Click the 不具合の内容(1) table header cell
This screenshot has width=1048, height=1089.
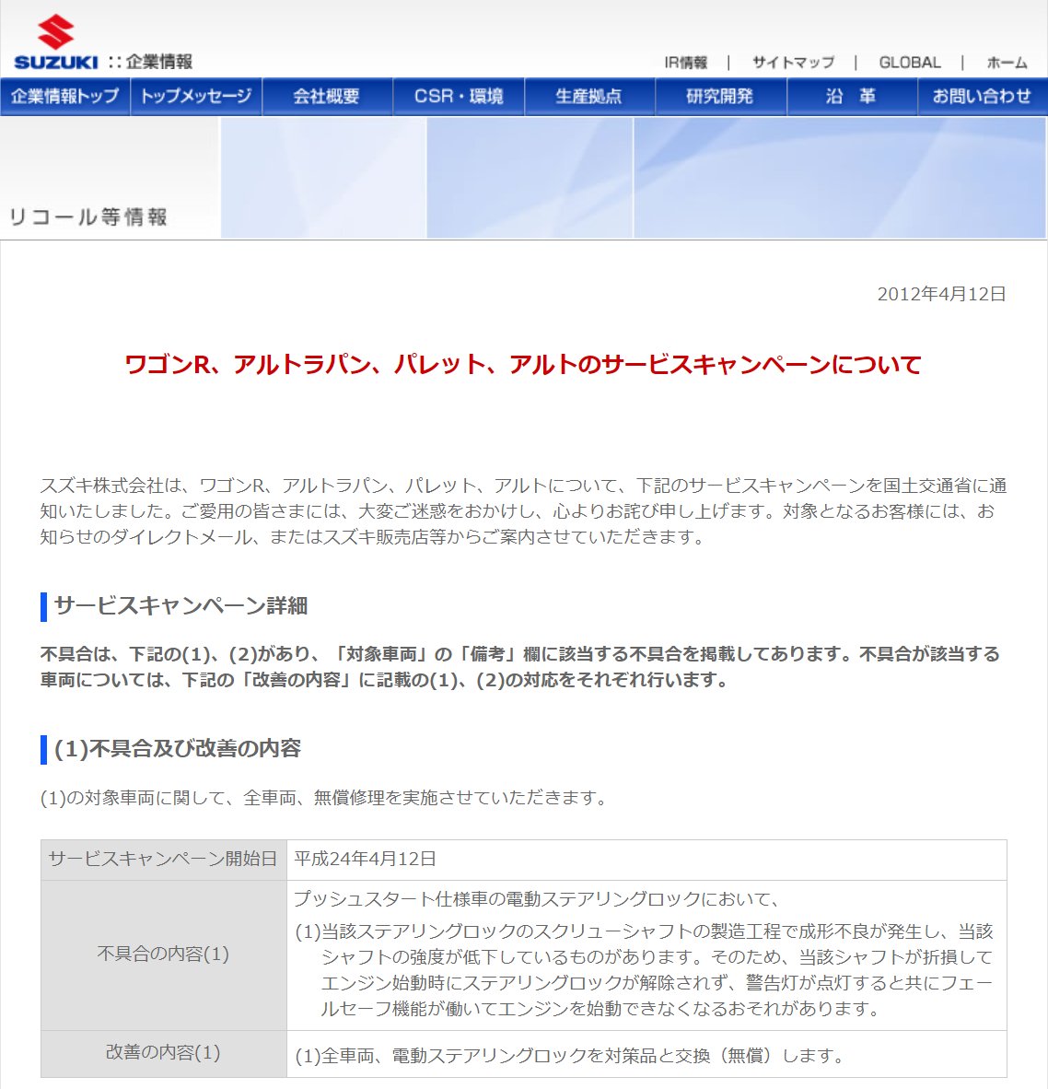coord(164,955)
